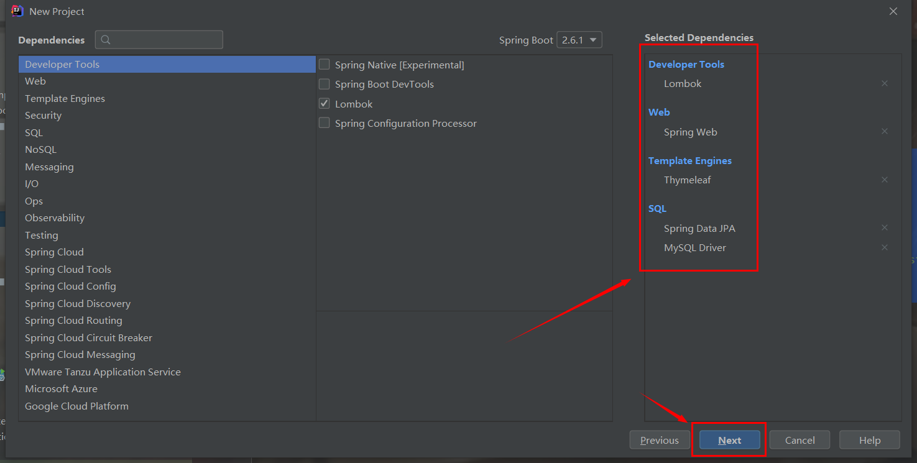Click MySQL Driver selected entry
Screen dimensions: 917x463
coord(695,247)
